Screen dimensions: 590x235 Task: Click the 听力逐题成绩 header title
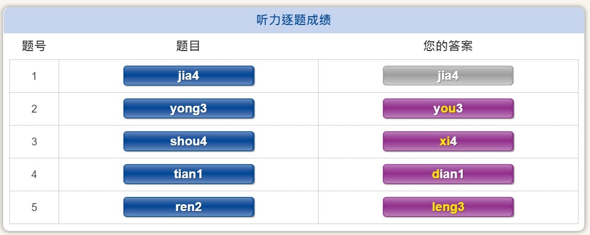(293, 20)
